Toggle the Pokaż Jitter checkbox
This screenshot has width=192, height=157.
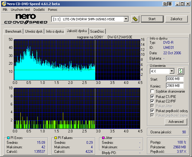coord(152,106)
